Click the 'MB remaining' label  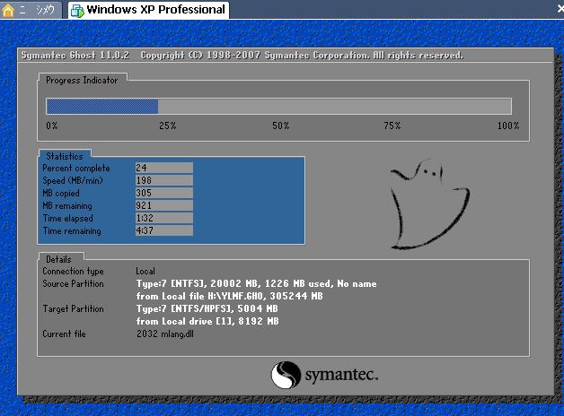pos(67,205)
